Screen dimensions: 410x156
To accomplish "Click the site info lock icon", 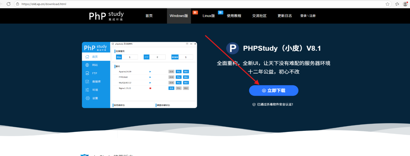I will click(18, 4).
